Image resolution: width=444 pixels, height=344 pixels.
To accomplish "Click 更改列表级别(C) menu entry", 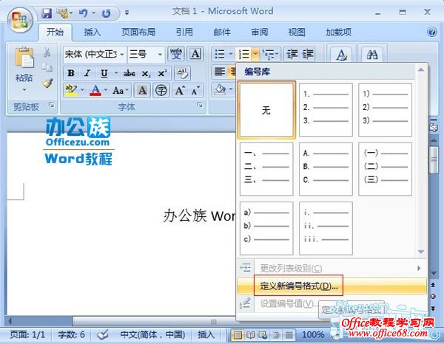I will pyautogui.click(x=332, y=268).
